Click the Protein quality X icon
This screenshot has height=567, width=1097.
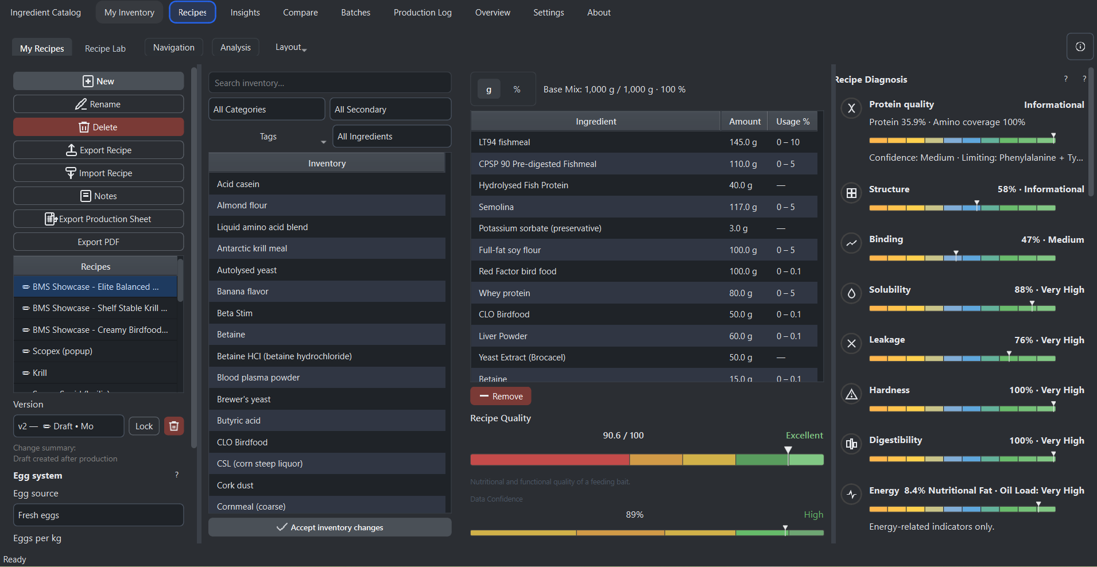pos(851,108)
